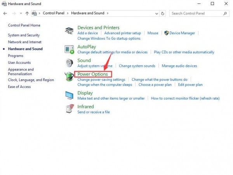Click Play CDs or other media automatically

[184, 52]
